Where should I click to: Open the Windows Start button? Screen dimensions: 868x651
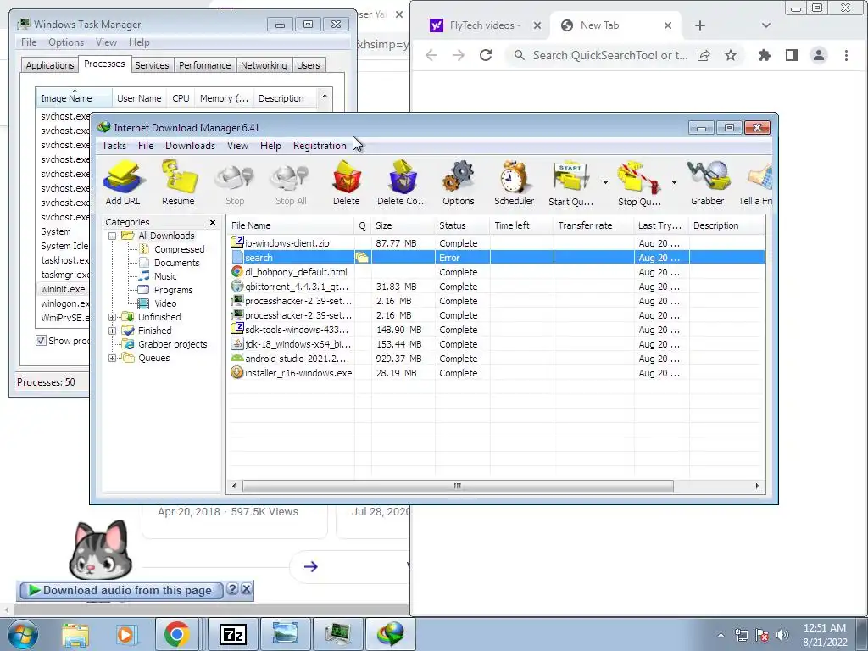22,634
